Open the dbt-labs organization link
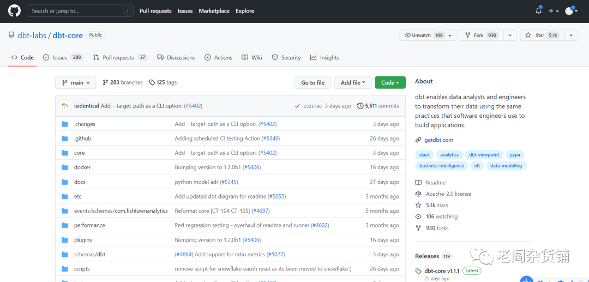The height and width of the screenshot is (282, 589). pyautogui.click(x=32, y=35)
